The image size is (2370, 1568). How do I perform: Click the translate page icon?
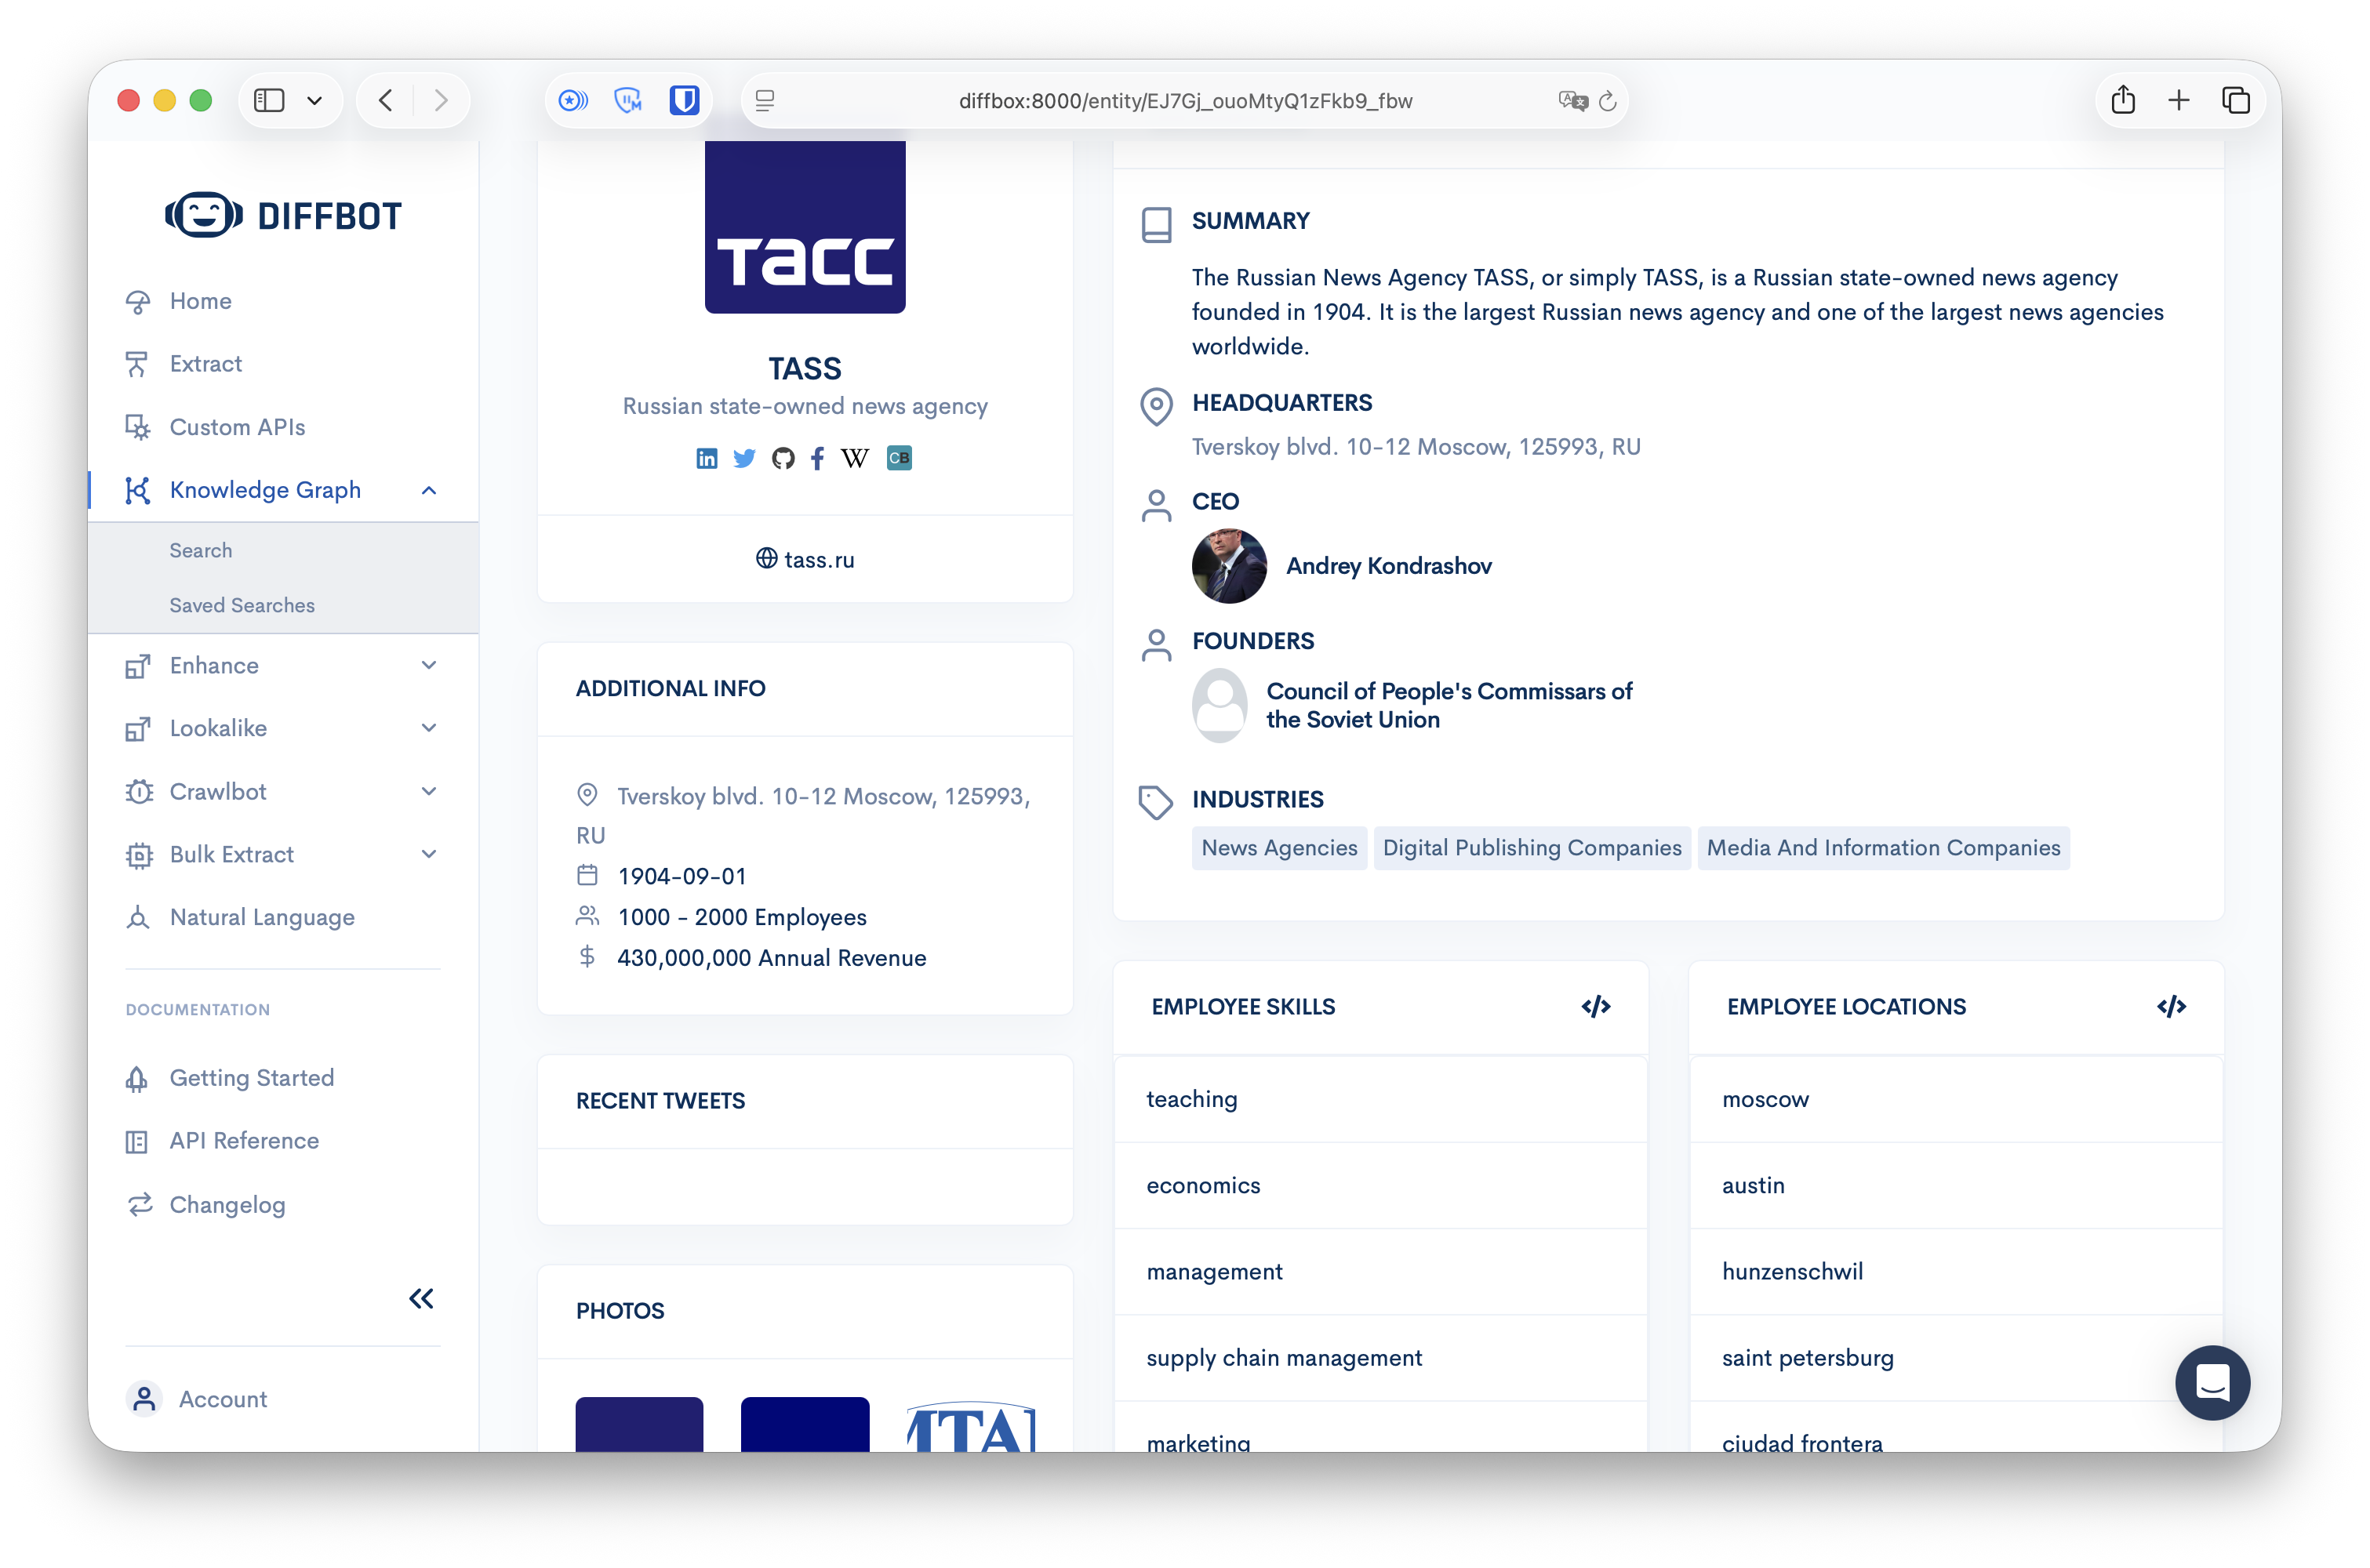[1573, 101]
